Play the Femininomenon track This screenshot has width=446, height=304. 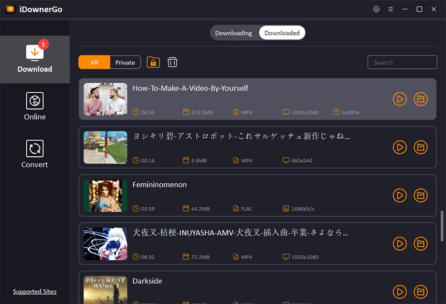pyautogui.click(x=400, y=196)
